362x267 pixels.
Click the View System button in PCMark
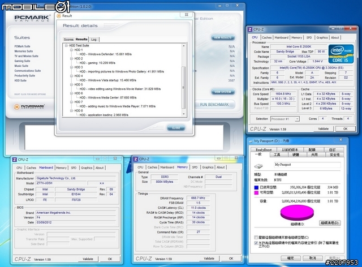tap(223, 92)
